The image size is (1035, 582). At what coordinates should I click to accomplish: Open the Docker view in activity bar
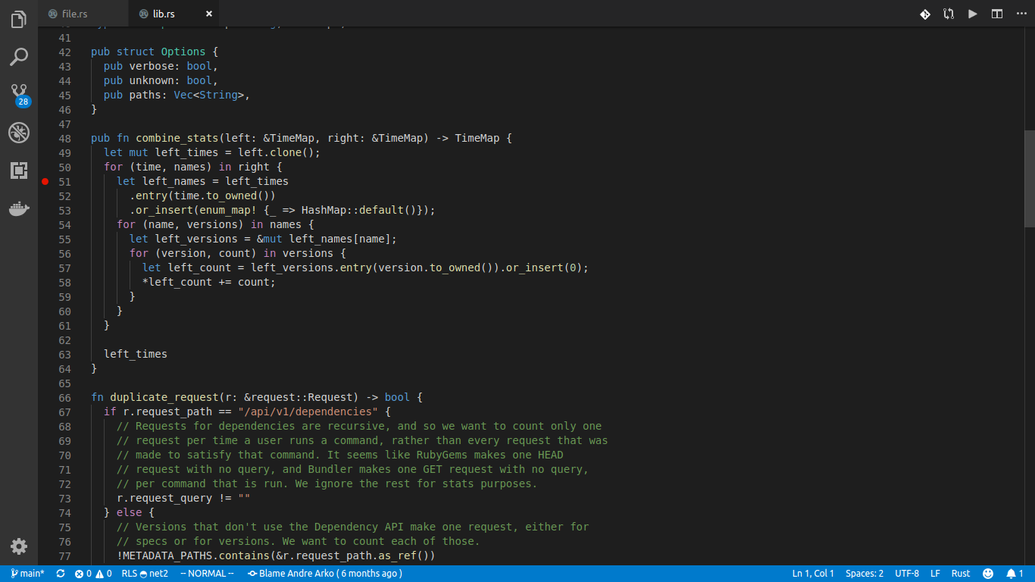[x=19, y=208]
